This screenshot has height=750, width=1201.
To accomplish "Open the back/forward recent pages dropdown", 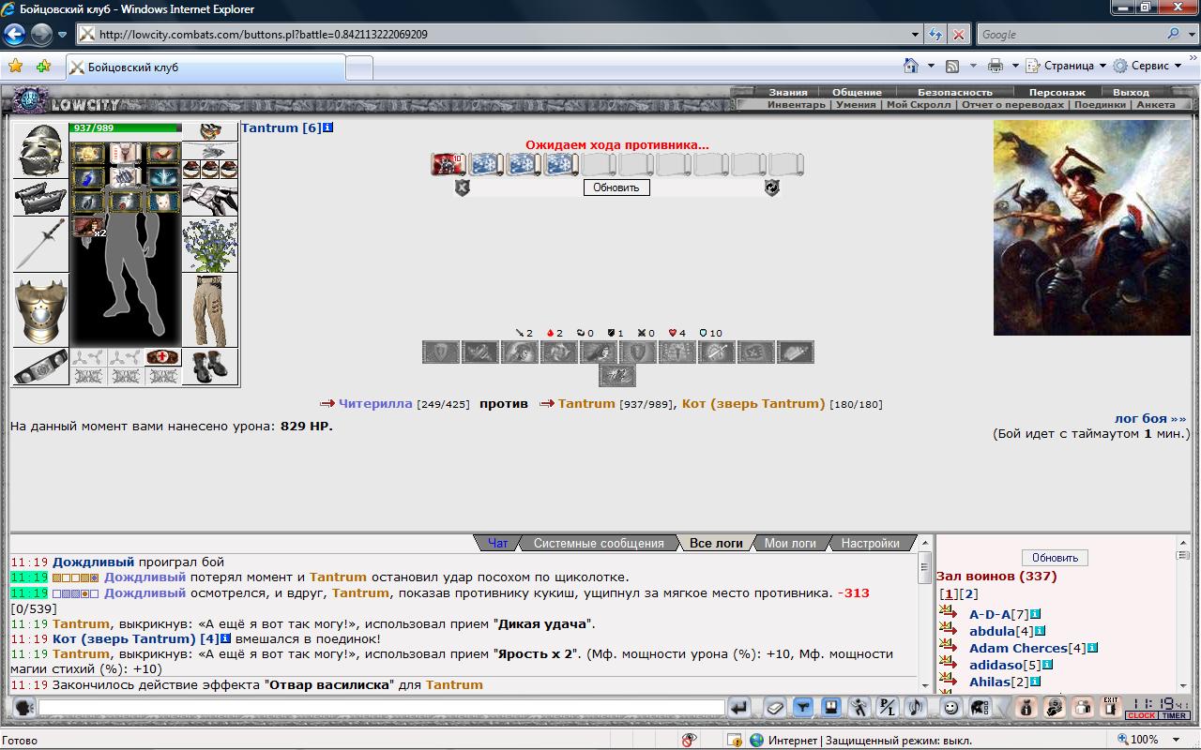I will [x=63, y=35].
